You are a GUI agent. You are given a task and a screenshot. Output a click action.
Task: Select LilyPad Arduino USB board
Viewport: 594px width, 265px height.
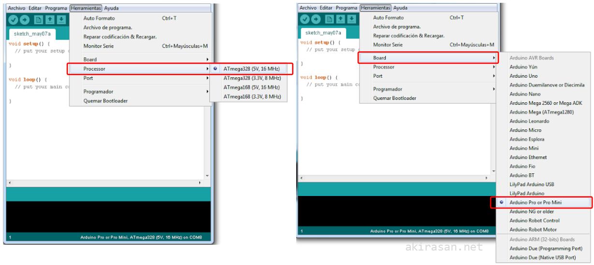(543, 184)
